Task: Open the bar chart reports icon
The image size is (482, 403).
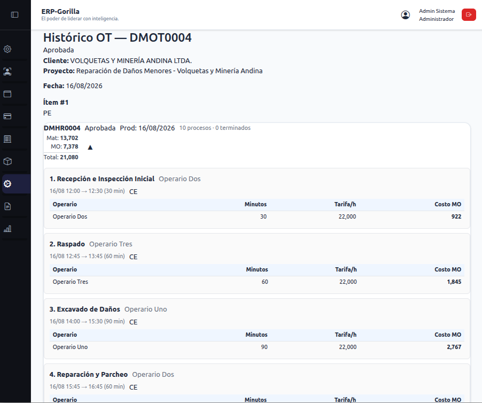Action: (7, 229)
